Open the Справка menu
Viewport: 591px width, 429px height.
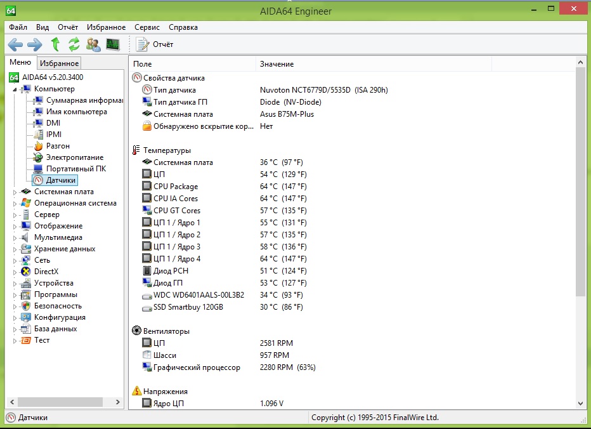[x=183, y=27]
